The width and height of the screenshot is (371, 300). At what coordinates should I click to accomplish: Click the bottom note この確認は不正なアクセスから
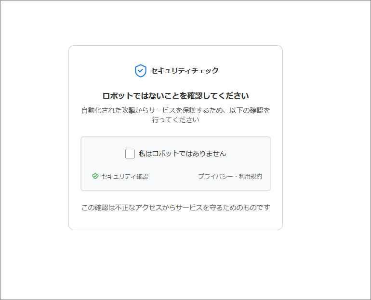pyautogui.click(x=175, y=208)
